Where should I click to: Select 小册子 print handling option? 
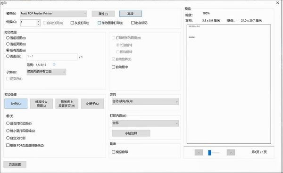point(92,104)
